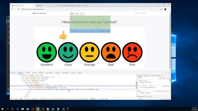The width and height of the screenshot is (198, 111).
Task: Collapse the card-body div node
Action: [22, 79]
